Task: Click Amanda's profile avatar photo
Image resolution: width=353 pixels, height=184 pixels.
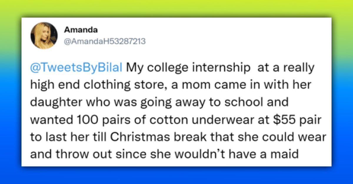Action: coord(44,35)
